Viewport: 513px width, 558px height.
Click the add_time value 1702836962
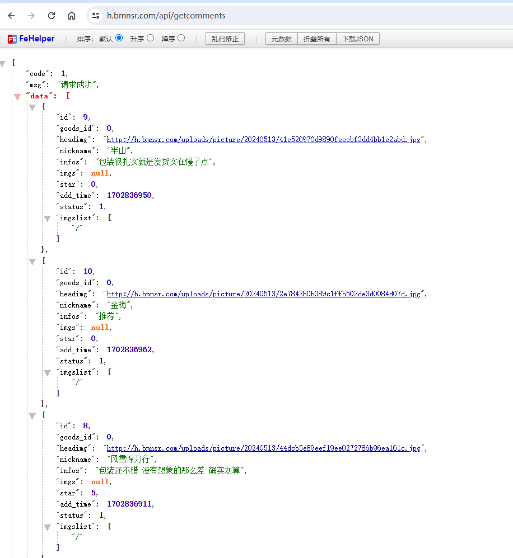pos(129,350)
